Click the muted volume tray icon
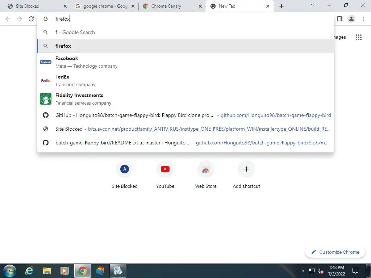This screenshot has width=371, height=278. [320, 271]
